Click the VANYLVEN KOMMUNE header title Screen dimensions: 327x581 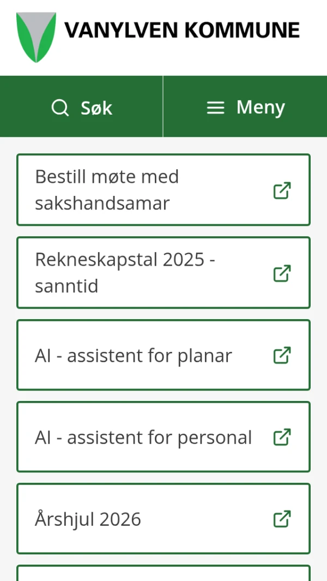[182, 30]
